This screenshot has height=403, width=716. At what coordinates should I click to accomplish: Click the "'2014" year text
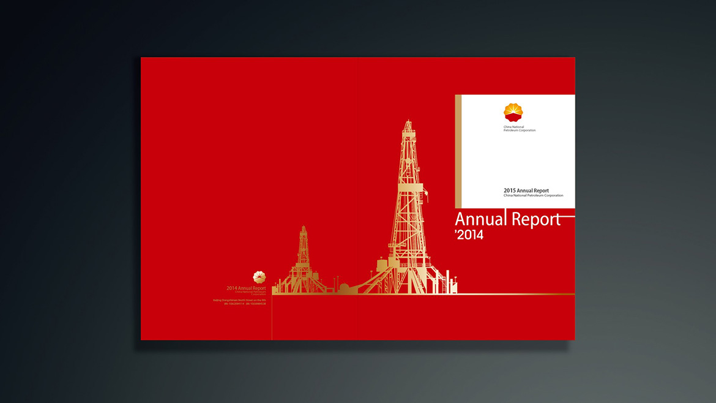click(x=469, y=234)
